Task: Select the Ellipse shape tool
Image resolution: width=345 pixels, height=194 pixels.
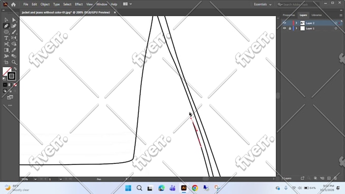Action: coord(6,32)
